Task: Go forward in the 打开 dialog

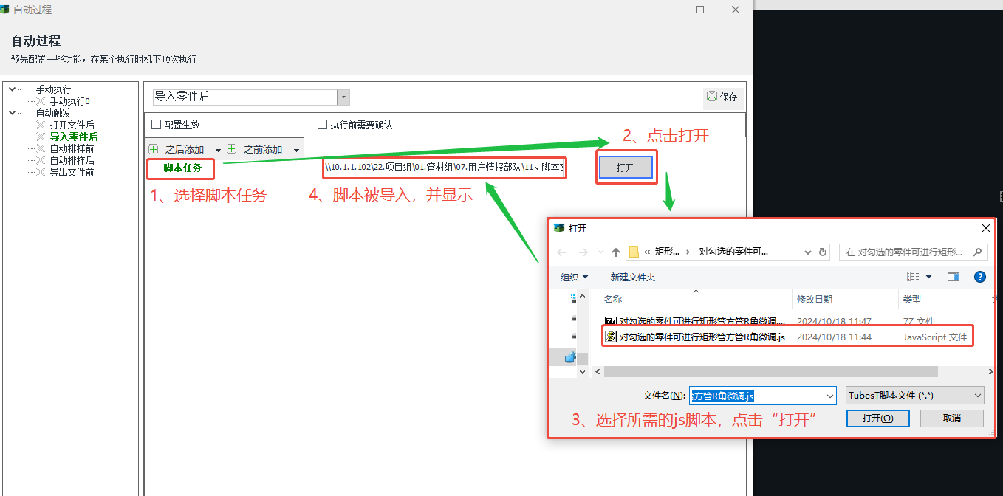Action: click(x=583, y=252)
